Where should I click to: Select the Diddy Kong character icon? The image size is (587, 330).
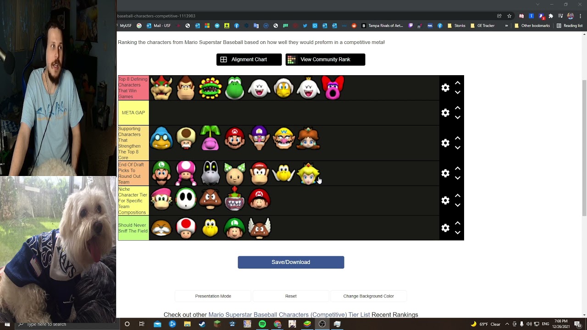[x=259, y=173]
